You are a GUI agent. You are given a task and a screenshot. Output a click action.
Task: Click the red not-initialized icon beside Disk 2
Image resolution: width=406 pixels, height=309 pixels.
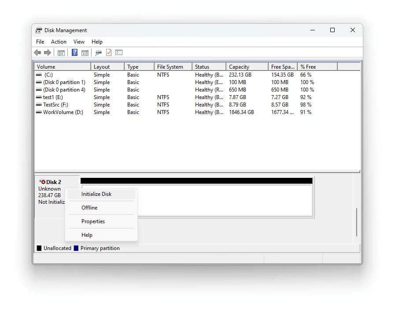(x=43, y=182)
